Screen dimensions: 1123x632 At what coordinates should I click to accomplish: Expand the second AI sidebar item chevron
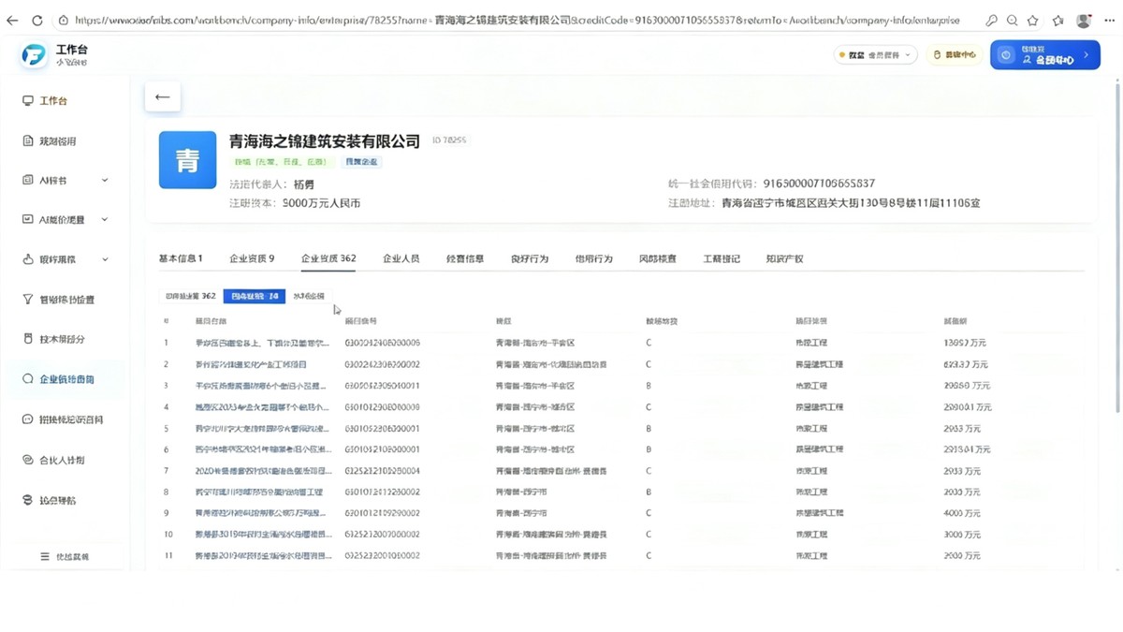coord(105,219)
